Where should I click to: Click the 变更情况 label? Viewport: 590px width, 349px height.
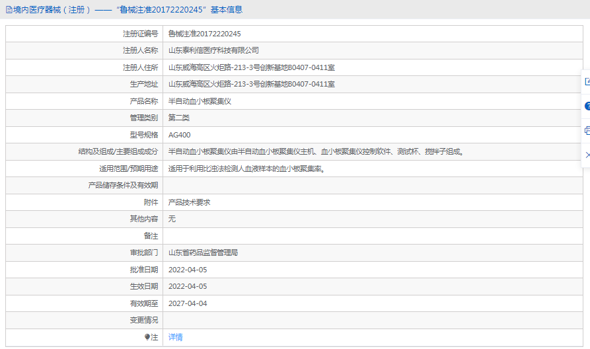click(x=144, y=320)
